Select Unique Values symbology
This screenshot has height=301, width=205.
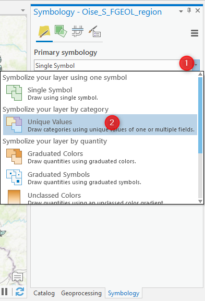pyautogui.click(x=100, y=125)
